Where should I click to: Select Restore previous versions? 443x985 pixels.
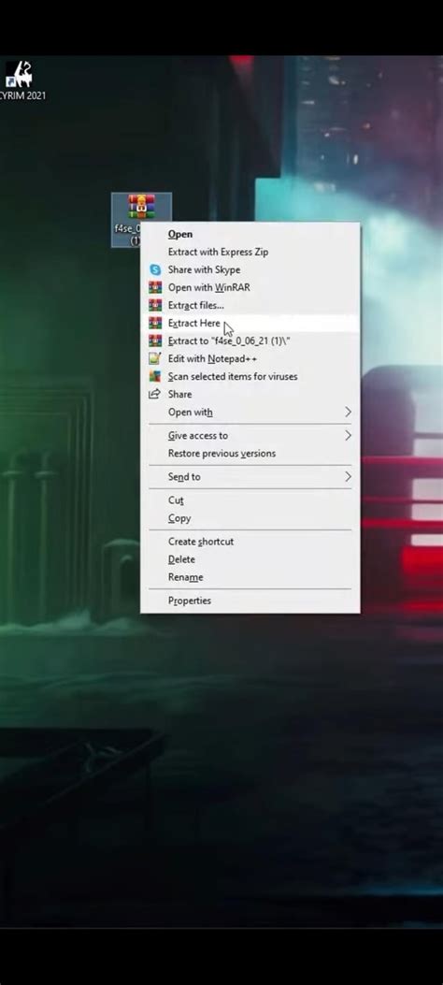coord(221,453)
